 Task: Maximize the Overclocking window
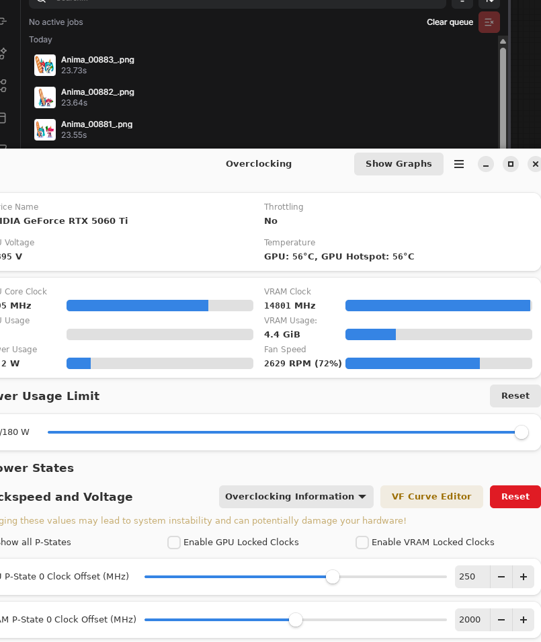511,164
